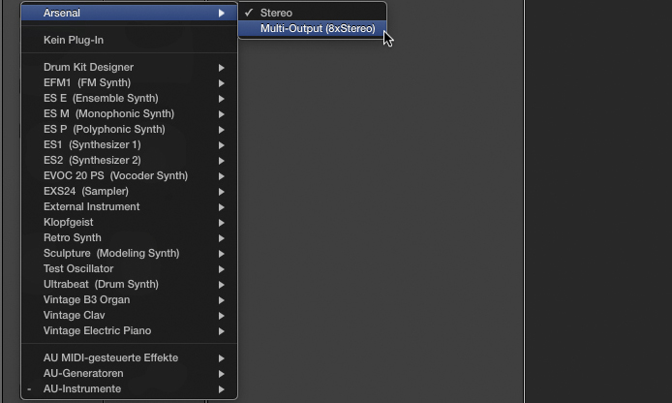Choose Retro Synth
This screenshot has width=672, height=403.
(x=129, y=237)
